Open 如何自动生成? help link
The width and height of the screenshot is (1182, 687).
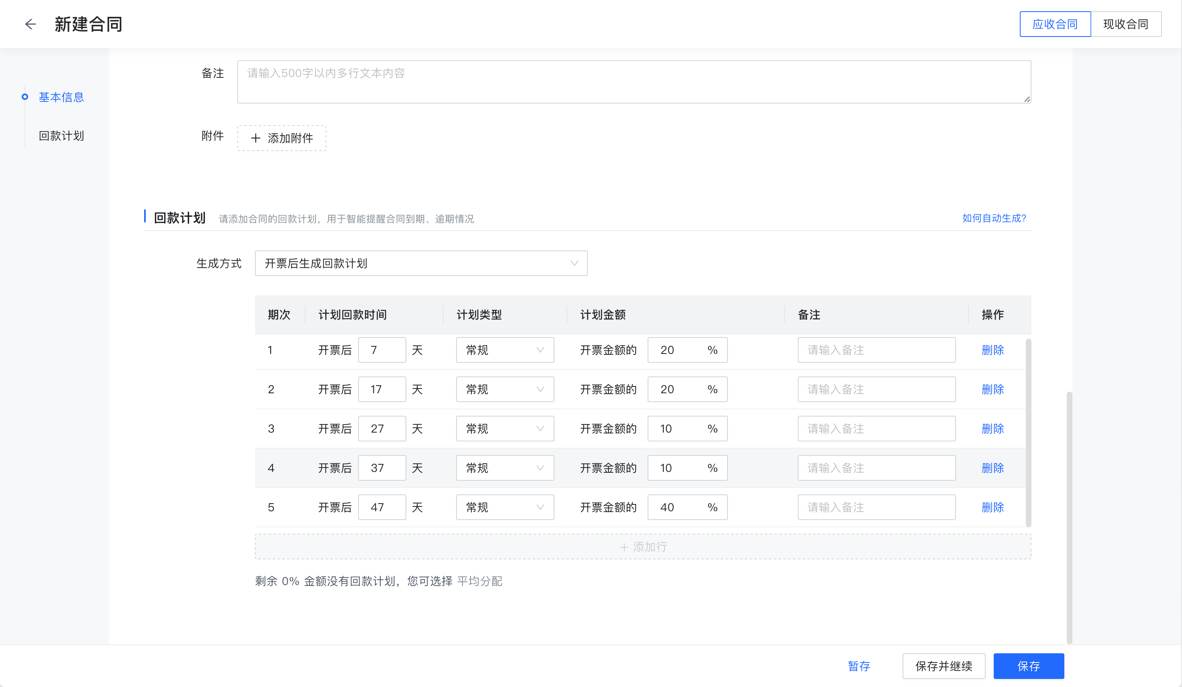tap(994, 218)
